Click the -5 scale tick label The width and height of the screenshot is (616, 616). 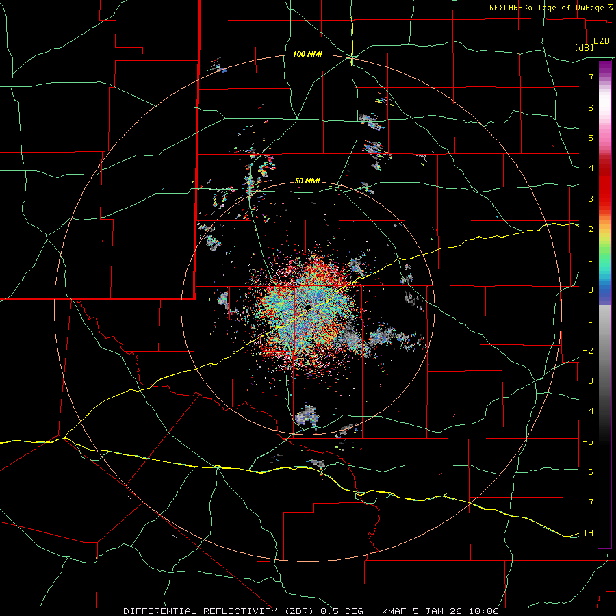(588, 442)
